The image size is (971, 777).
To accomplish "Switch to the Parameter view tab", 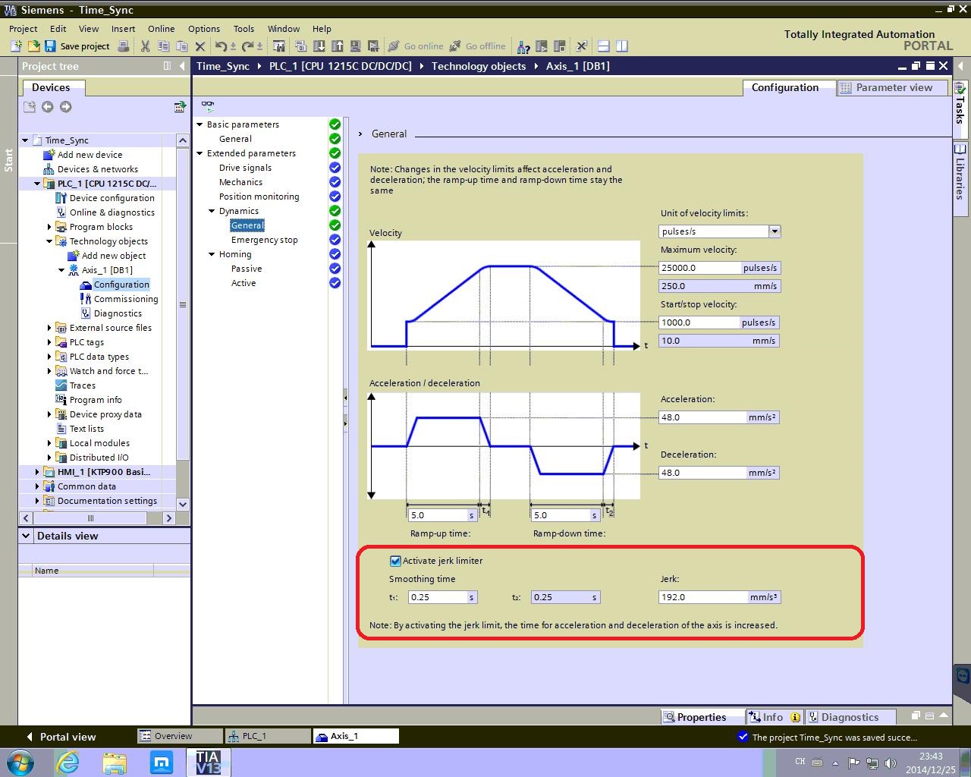I will coord(893,87).
